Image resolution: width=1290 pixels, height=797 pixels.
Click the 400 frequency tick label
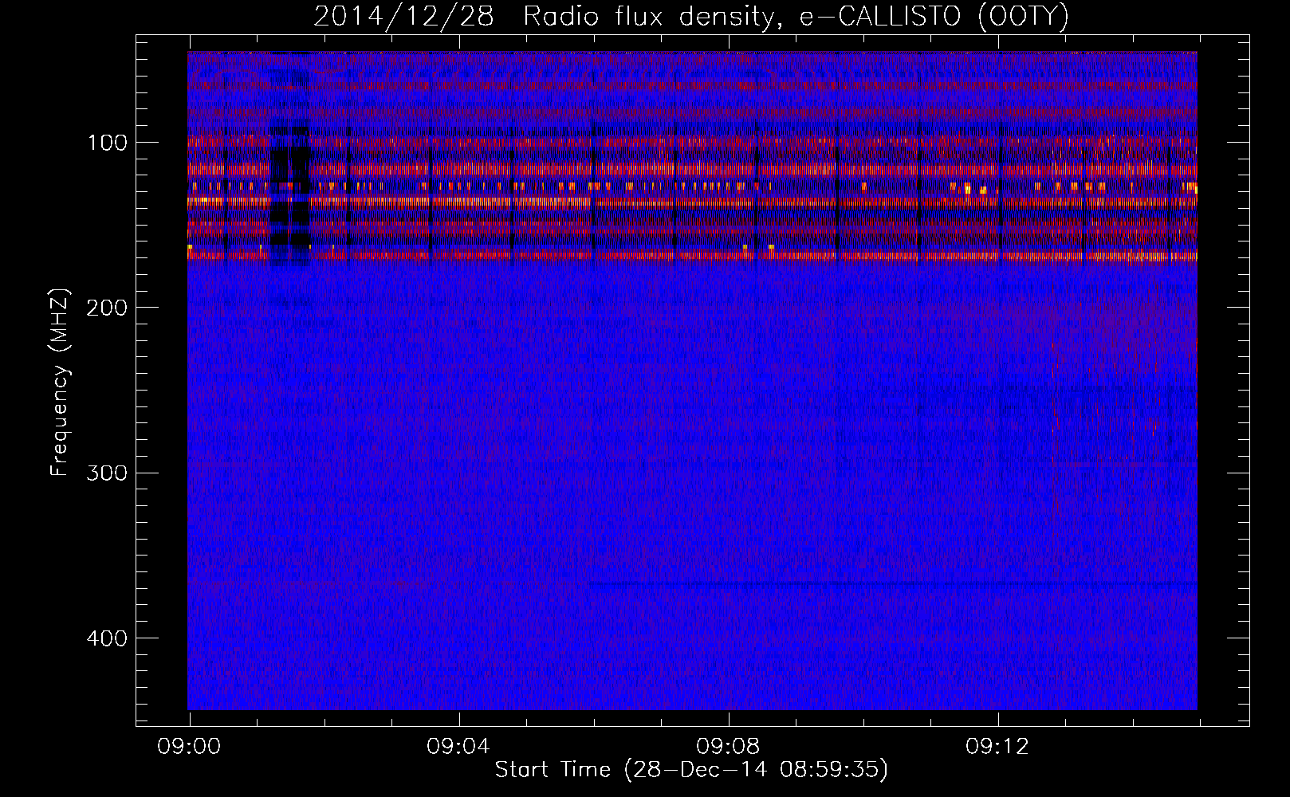(x=108, y=638)
